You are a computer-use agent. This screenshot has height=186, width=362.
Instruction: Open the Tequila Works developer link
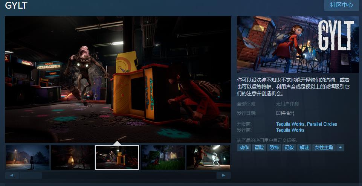pos(290,124)
